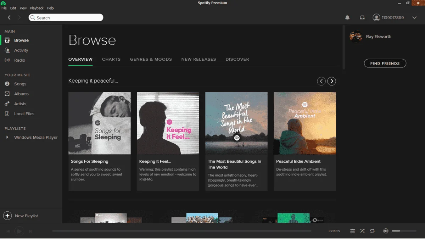The height and width of the screenshot is (239, 425).
Task: Click the 1139017889 username
Action: tap(393, 18)
